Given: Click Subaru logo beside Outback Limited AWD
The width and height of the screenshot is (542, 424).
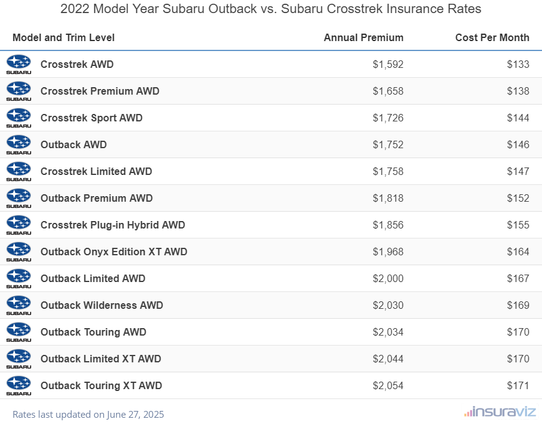Looking at the screenshot, I should click(19, 279).
